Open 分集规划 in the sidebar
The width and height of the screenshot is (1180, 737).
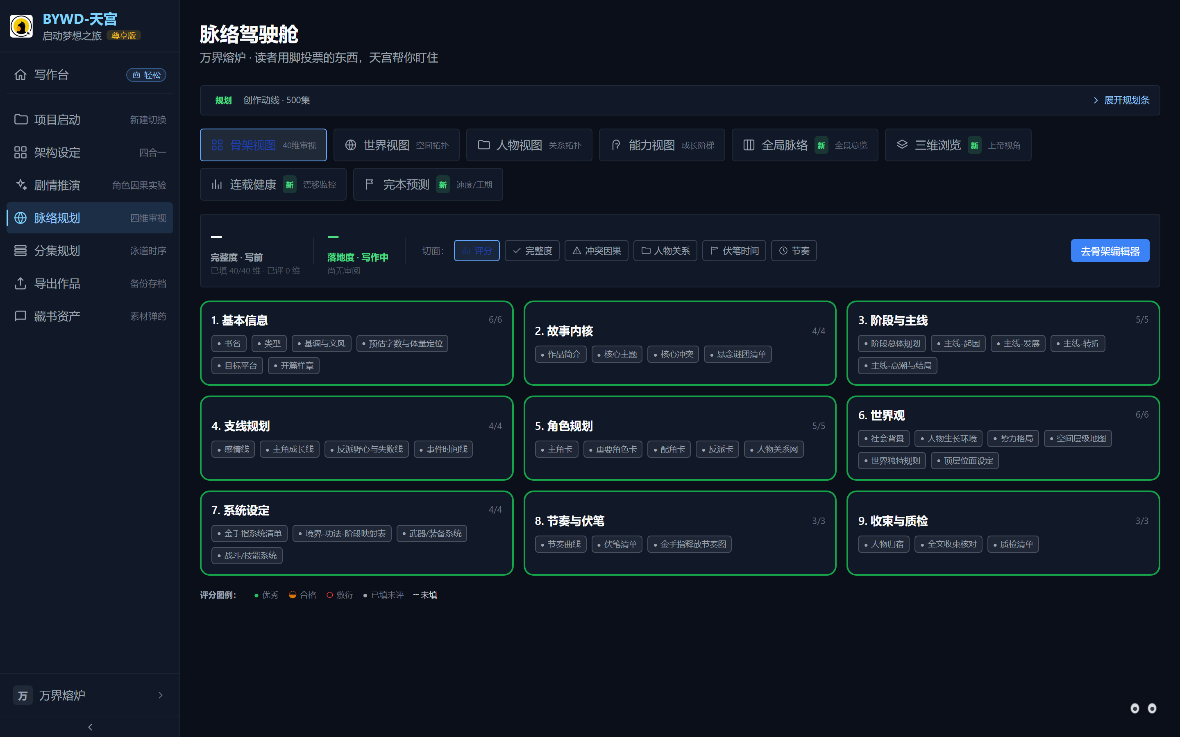click(x=90, y=251)
